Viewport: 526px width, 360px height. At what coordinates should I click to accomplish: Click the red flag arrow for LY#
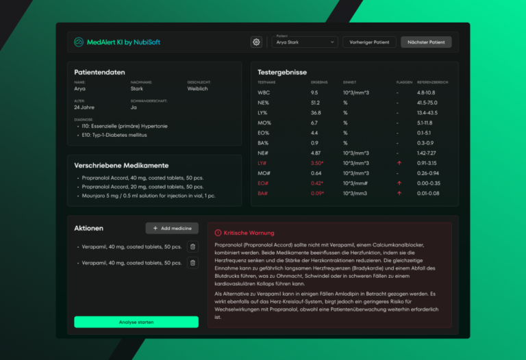[x=399, y=163]
